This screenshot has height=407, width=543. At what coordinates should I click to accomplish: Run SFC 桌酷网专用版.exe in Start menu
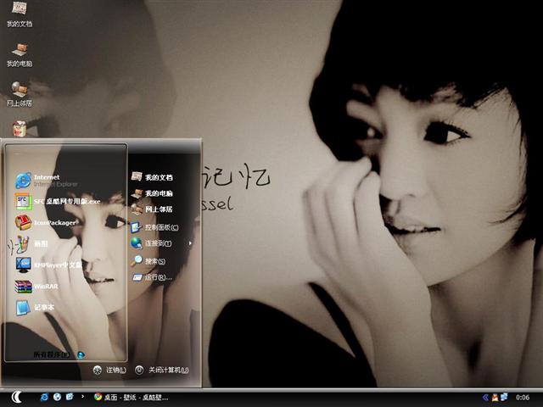point(58,202)
